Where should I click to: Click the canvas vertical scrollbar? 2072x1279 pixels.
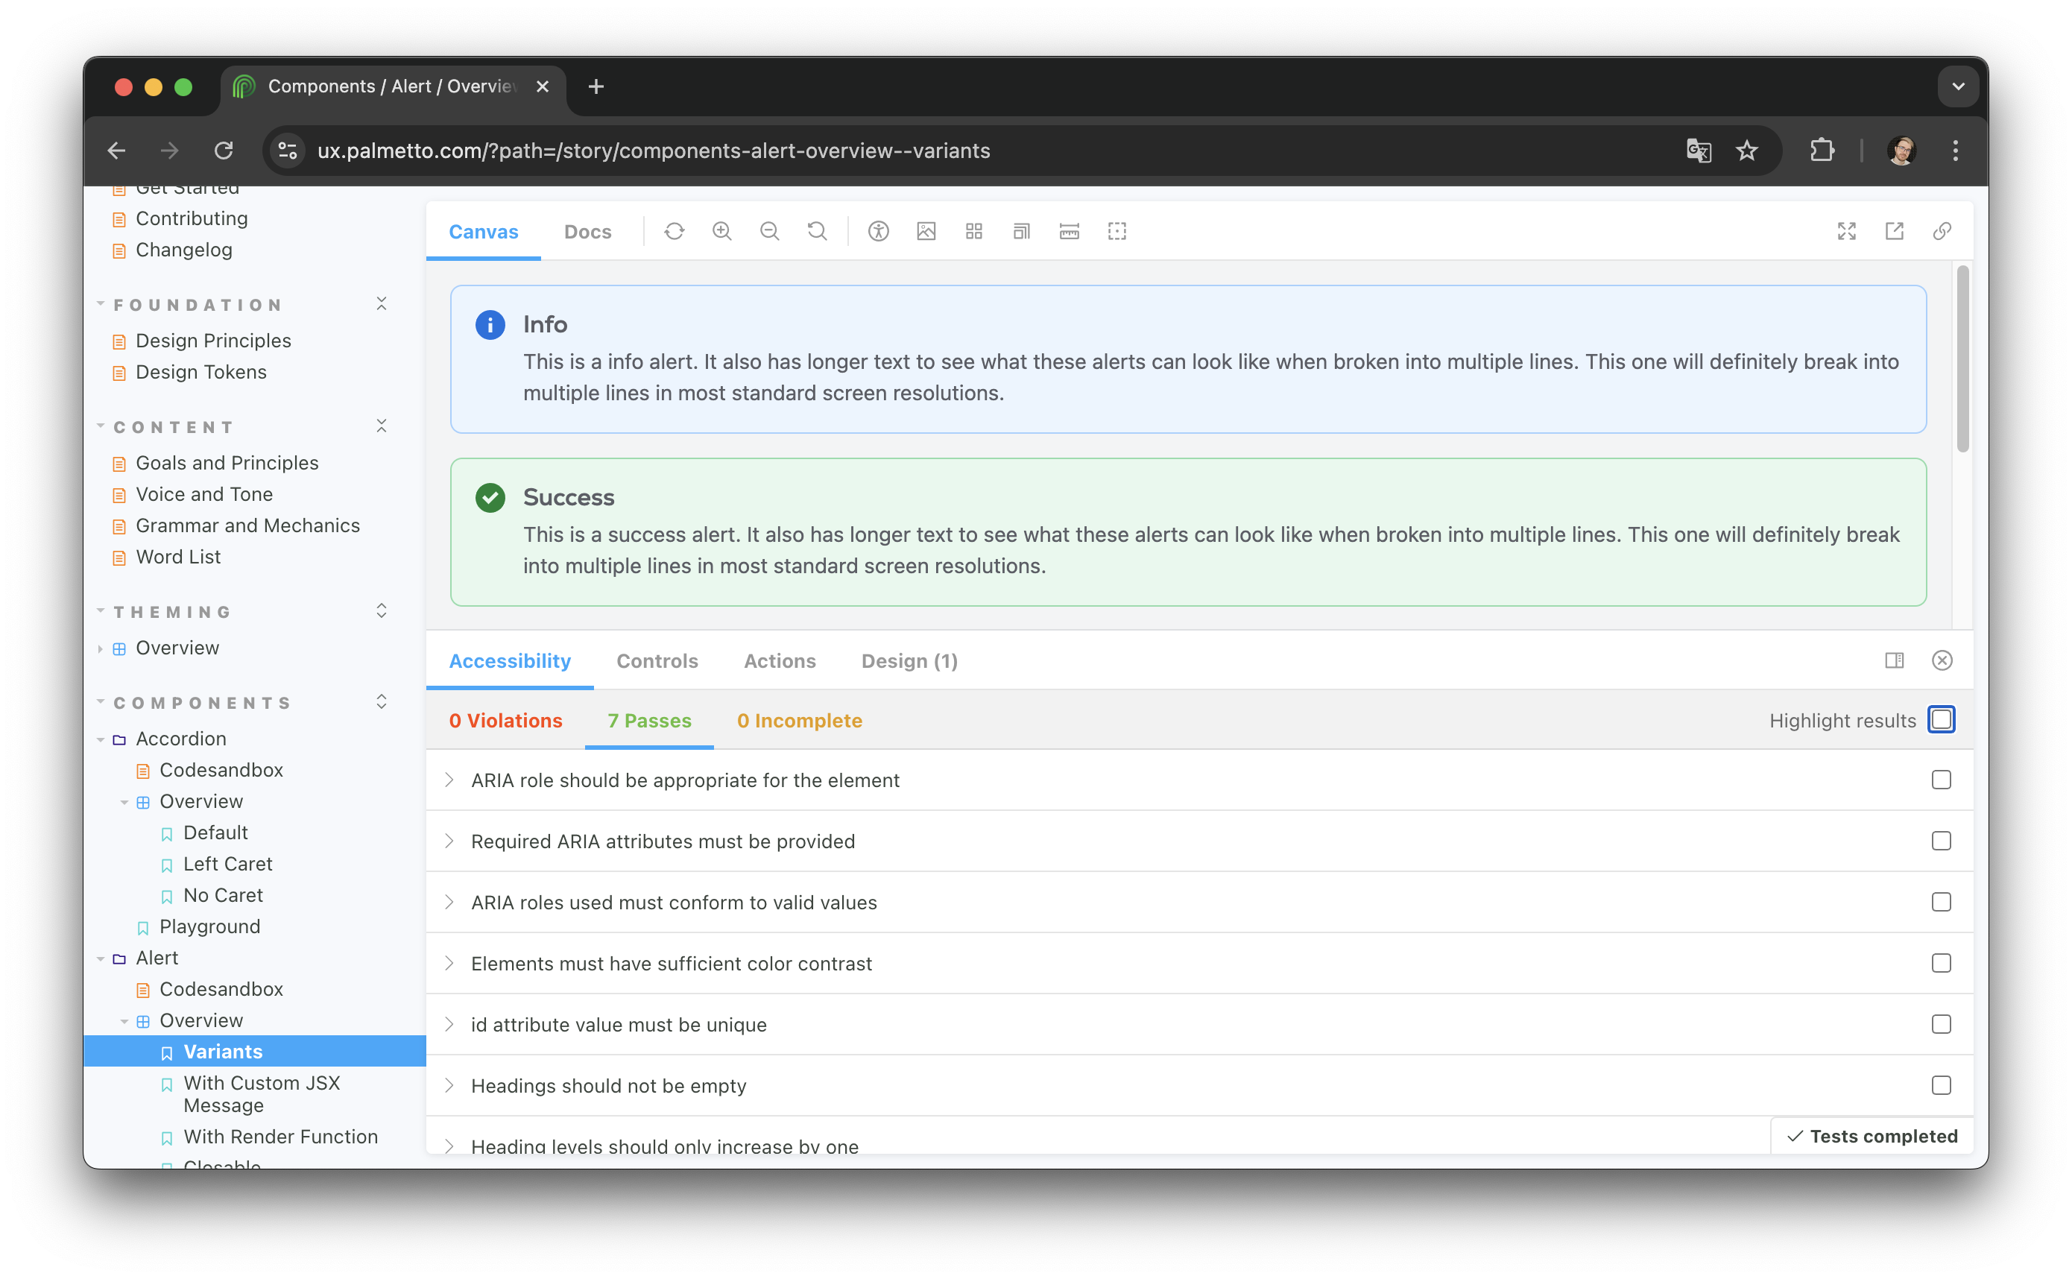1962,359
